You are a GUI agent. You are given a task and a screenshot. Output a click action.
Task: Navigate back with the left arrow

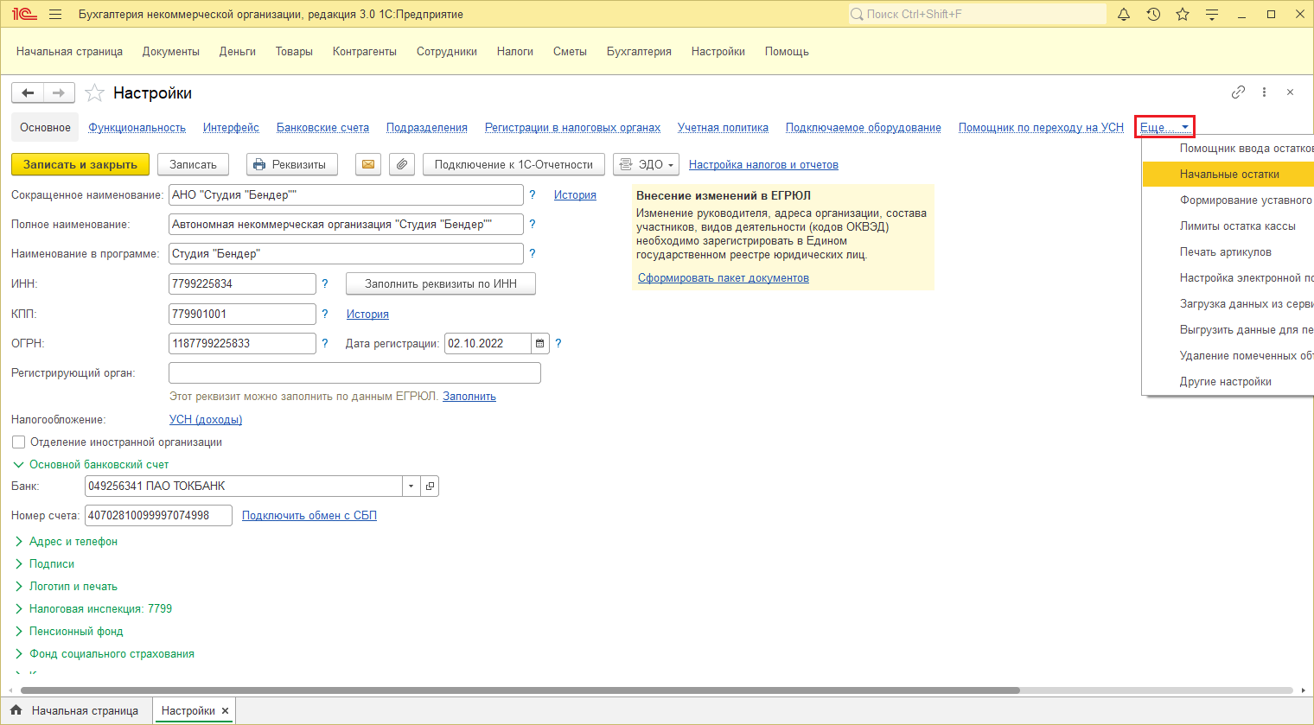click(28, 92)
